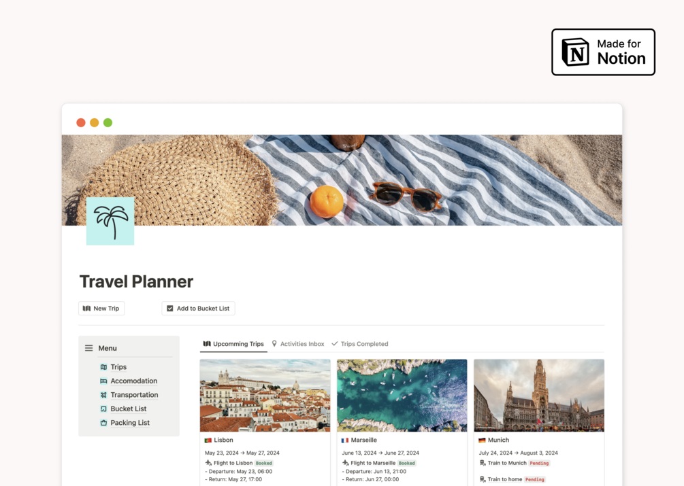Tick the checkbox icon on Add to Bucket List
The image size is (684, 486).
point(170,309)
